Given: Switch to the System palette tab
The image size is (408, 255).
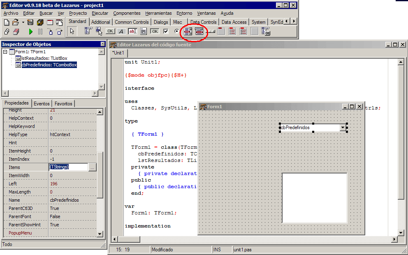Looking at the screenshot, I should [258, 22].
